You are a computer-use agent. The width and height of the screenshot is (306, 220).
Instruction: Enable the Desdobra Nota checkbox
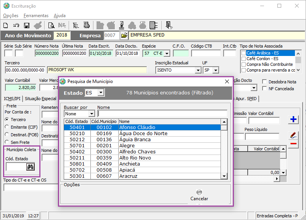point(264,81)
